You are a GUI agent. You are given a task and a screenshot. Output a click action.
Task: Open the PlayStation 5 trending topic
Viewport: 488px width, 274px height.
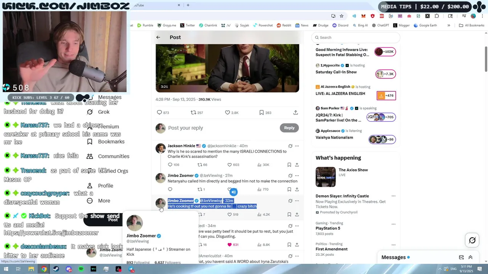(328, 228)
